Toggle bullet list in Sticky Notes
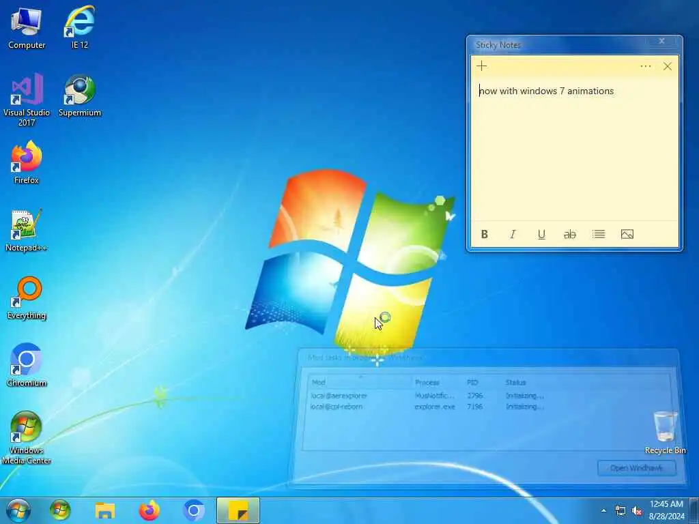This screenshot has height=524, width=699. pyautogui.click(x=599, y=235)
